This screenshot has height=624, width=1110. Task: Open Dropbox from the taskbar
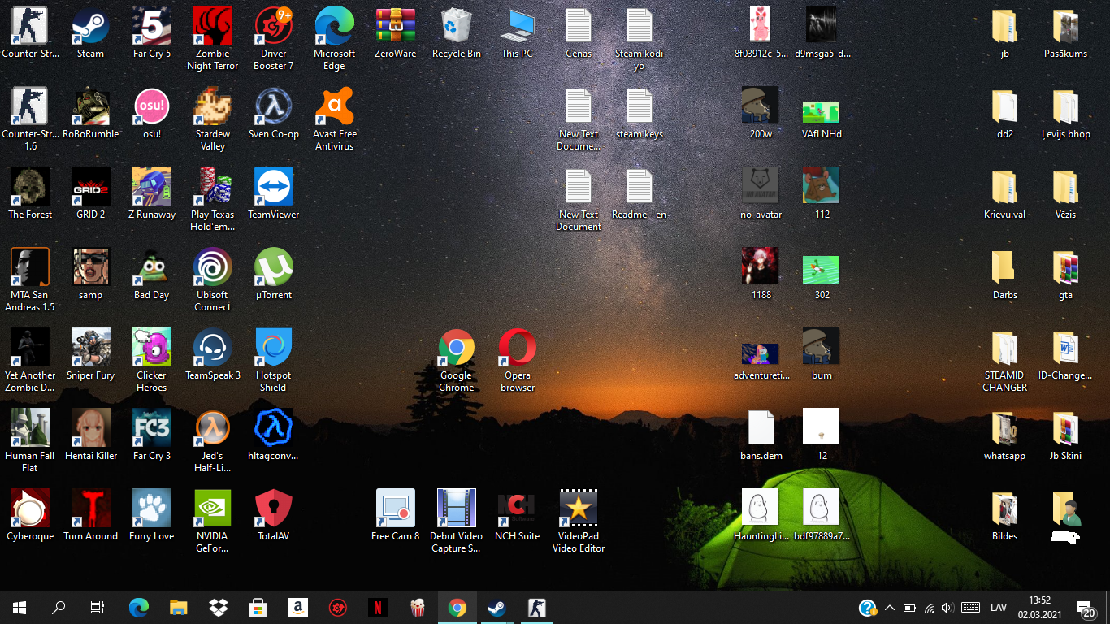pos(218,607)
